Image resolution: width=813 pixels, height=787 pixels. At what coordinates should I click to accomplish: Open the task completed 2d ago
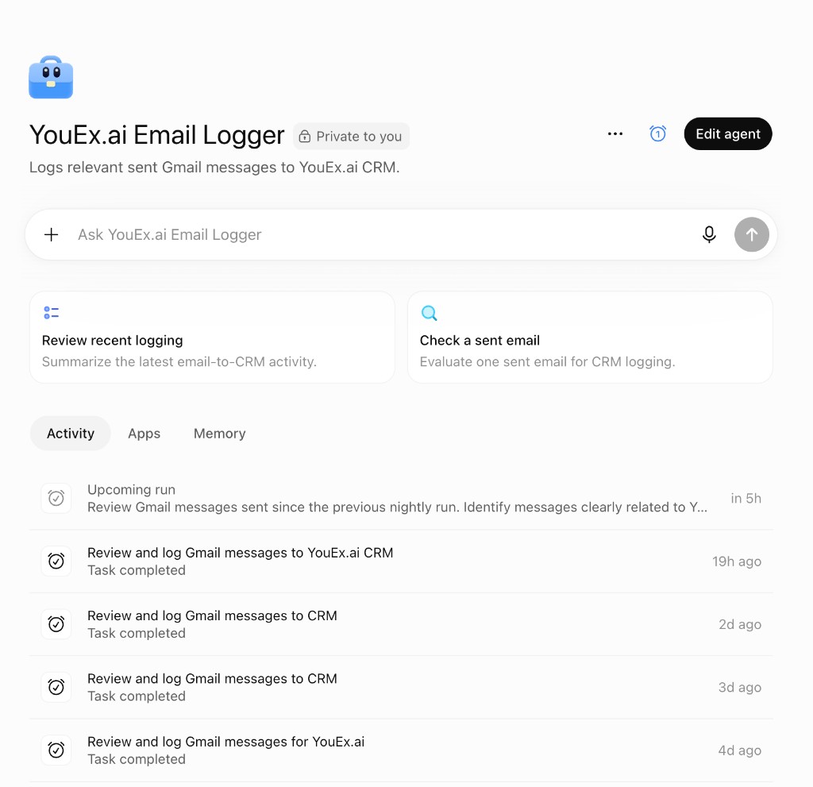tap(401, 624)
